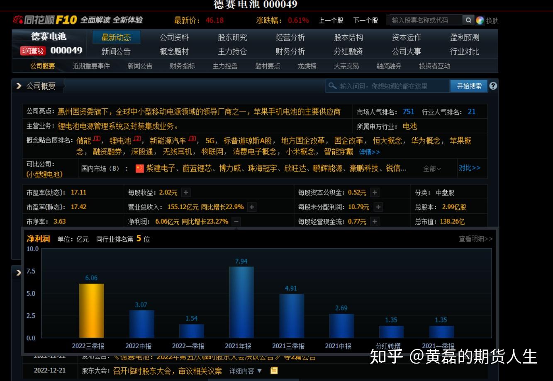Viewport: 553px width, 381px height.
Task: Open the 盈利预测 tab
Action: [465, 37]
